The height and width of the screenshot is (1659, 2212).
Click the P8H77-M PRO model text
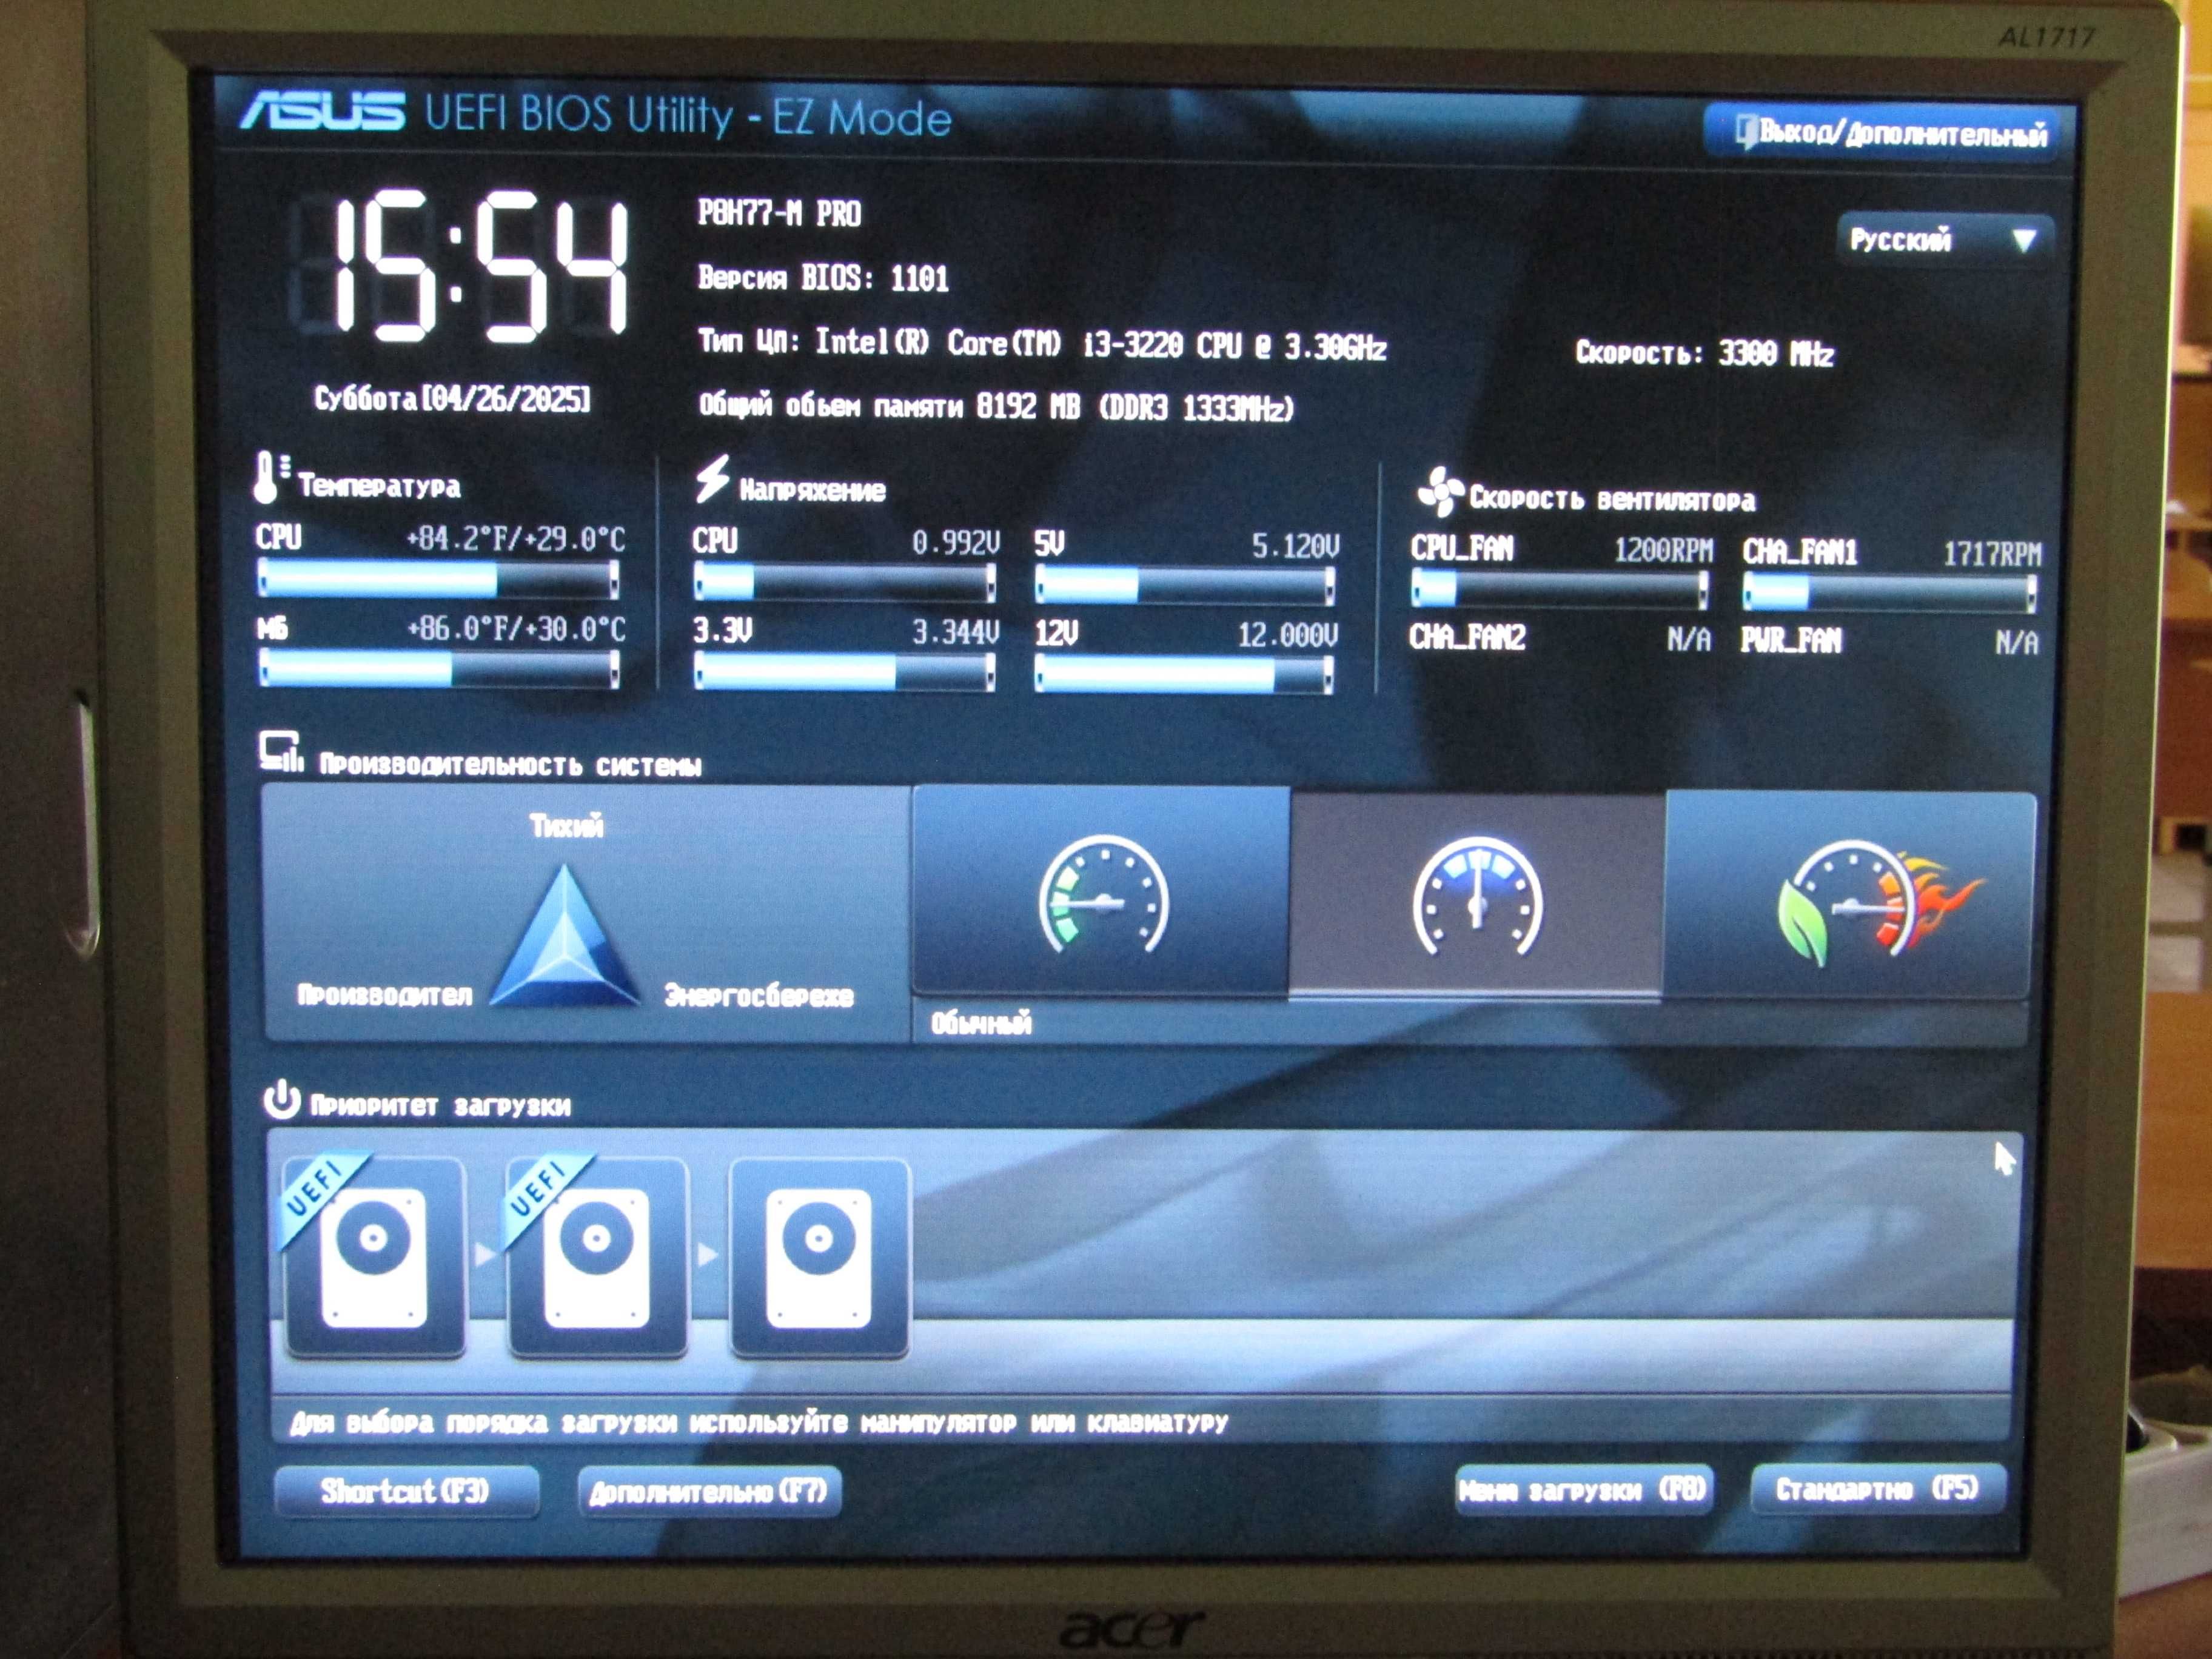(x=779, y=213)
